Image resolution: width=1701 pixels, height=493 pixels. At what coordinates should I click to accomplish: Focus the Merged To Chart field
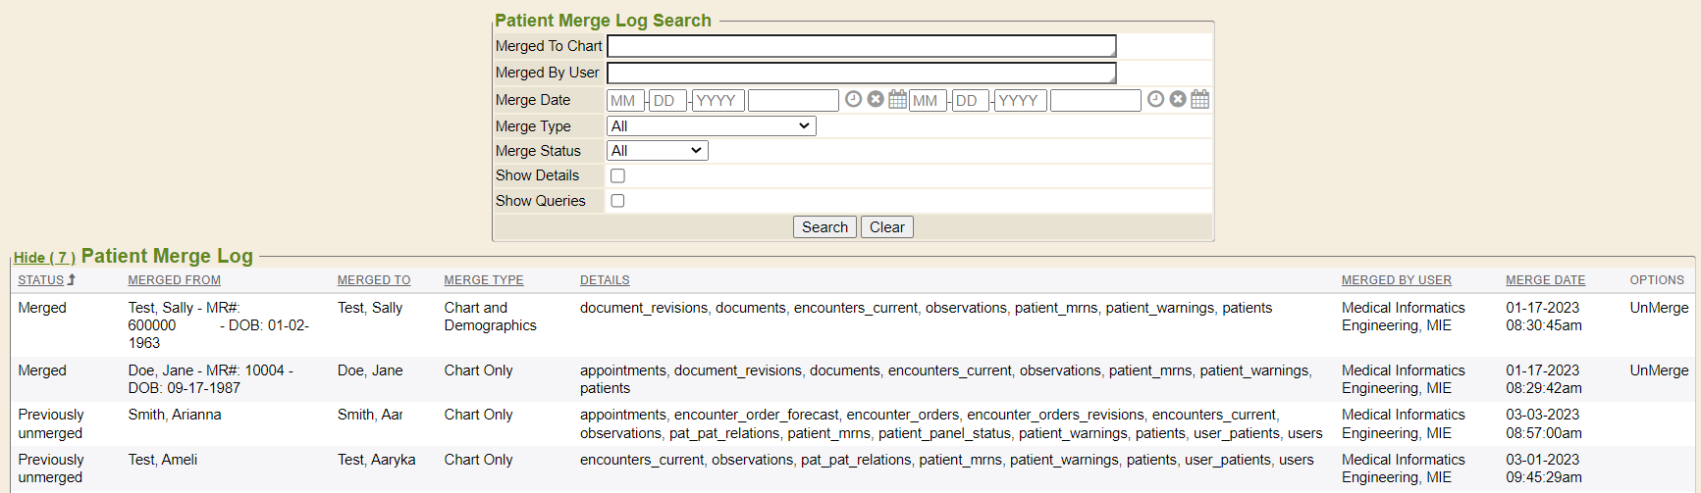click(x=860, y=46)
